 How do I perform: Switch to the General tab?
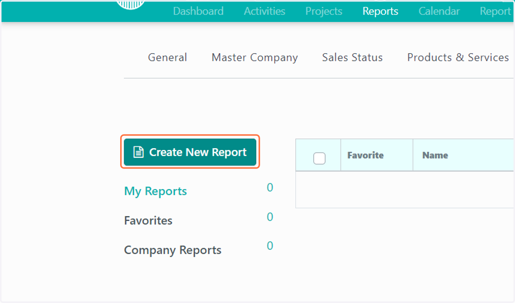167,57
